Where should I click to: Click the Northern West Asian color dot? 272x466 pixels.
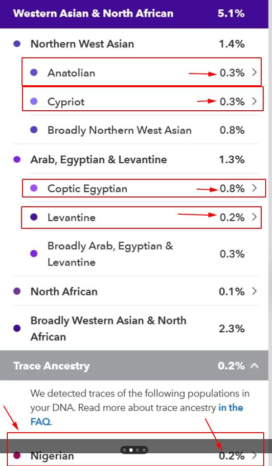pyautogui.click(x=17, y=44)
